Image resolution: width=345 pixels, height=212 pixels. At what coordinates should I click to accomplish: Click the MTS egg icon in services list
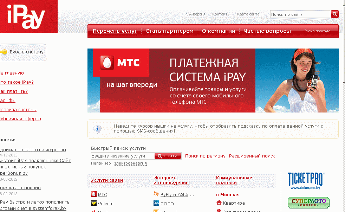pyautogui.click(x=93, y=194)
